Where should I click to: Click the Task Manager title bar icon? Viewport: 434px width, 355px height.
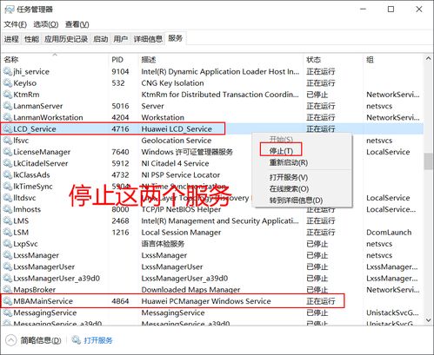click(x=10, y=10)
